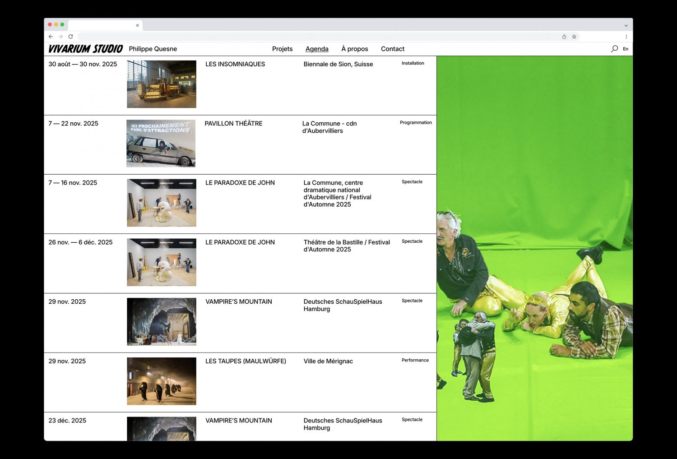Click the "Ville de Mérignac" venue text

(328, 361)
